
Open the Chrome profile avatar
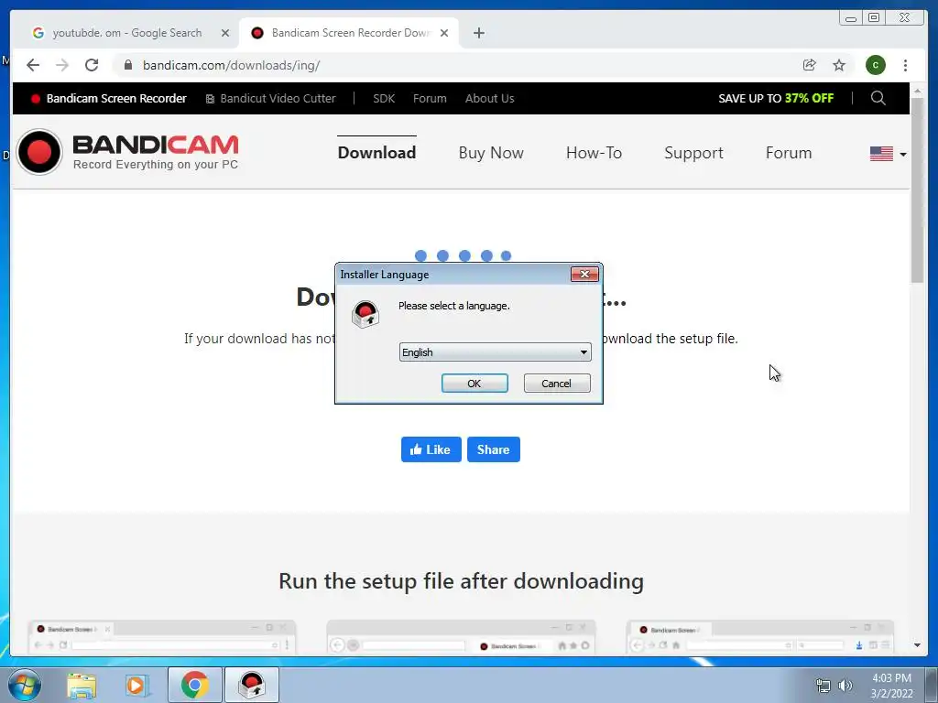pyautogui.click(x=875, y=65)
